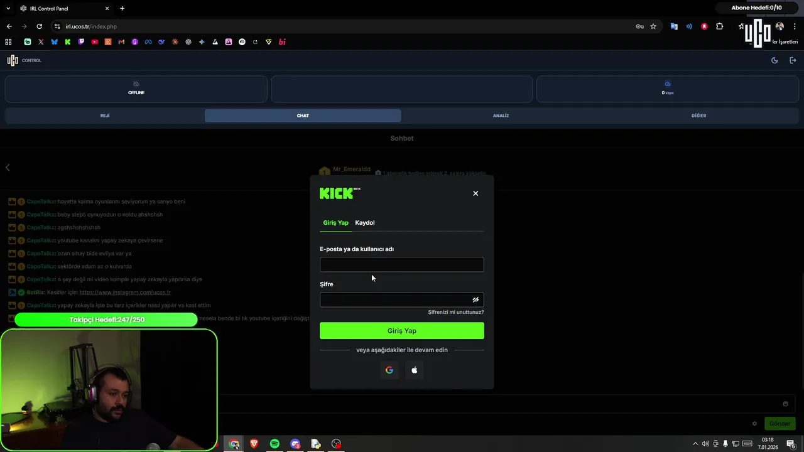Close the Kick login dialog

click(x=475, y=193)
